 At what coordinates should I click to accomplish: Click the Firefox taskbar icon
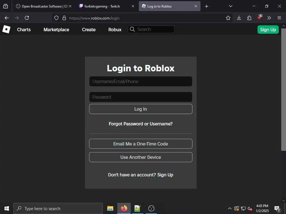pos(124,208)
